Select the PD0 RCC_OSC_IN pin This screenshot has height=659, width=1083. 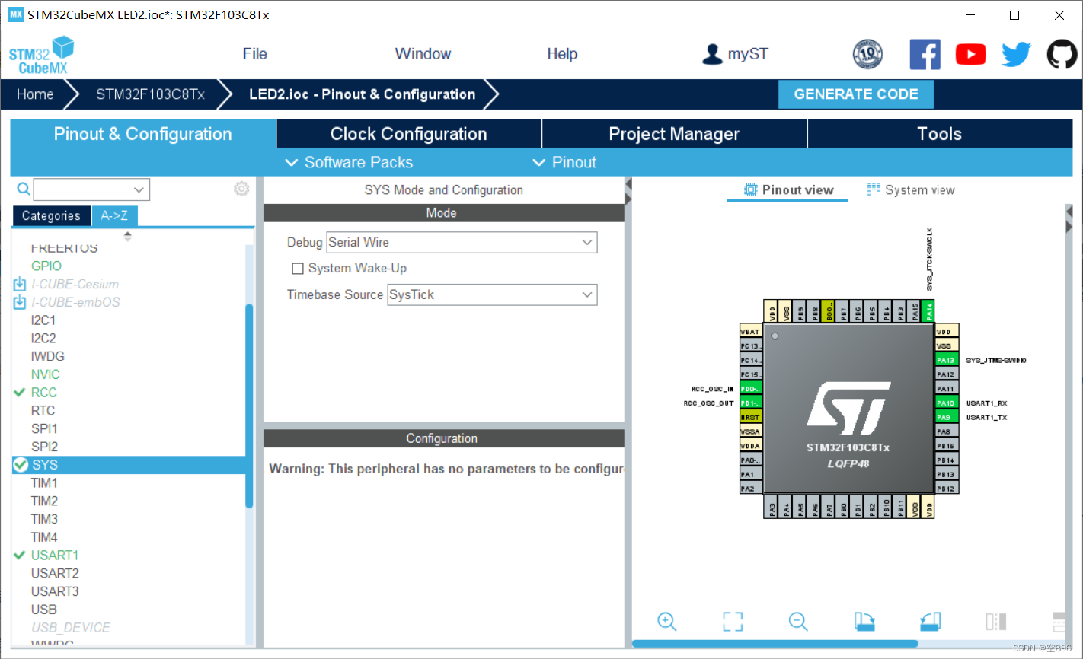pyautogui.click(x=751, y=388)
